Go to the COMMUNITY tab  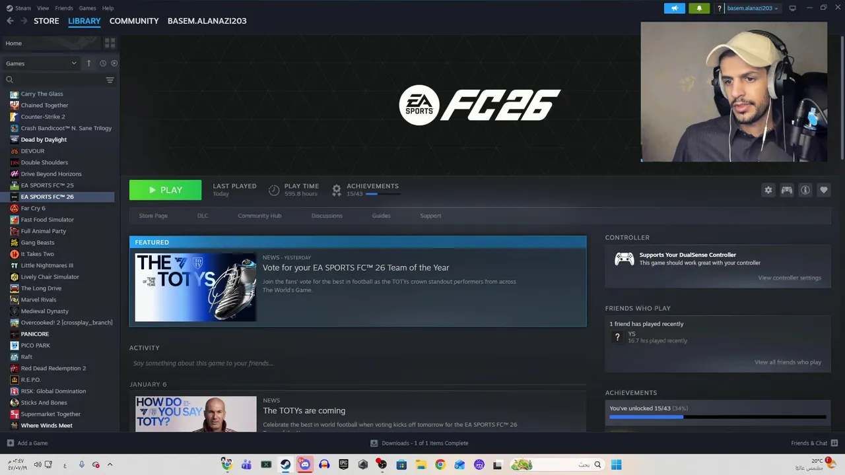tap(134, 21)
